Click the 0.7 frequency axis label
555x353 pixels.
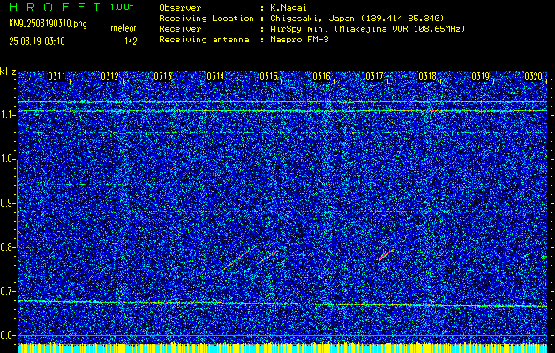8,291
